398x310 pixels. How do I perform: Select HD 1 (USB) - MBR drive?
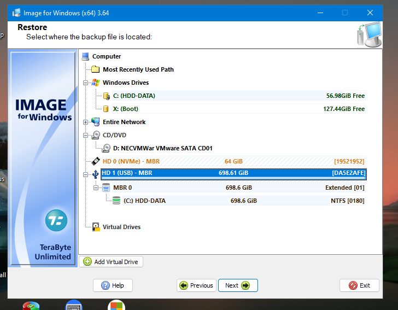click(233, 174)
